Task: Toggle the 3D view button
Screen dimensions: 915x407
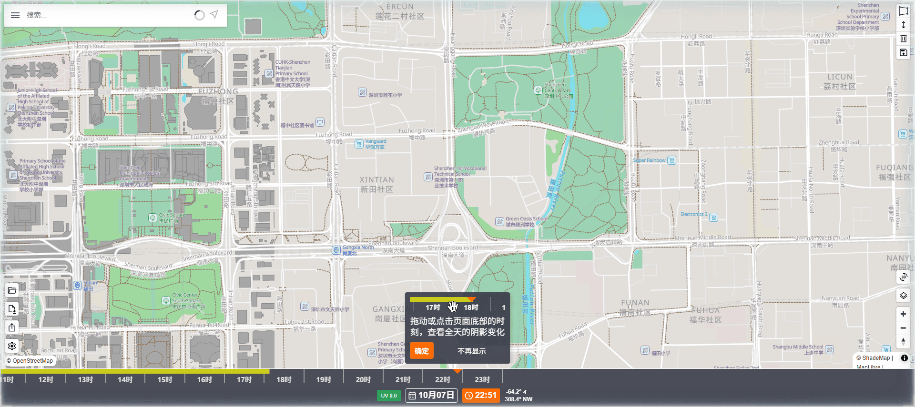Action: point(903,277)
